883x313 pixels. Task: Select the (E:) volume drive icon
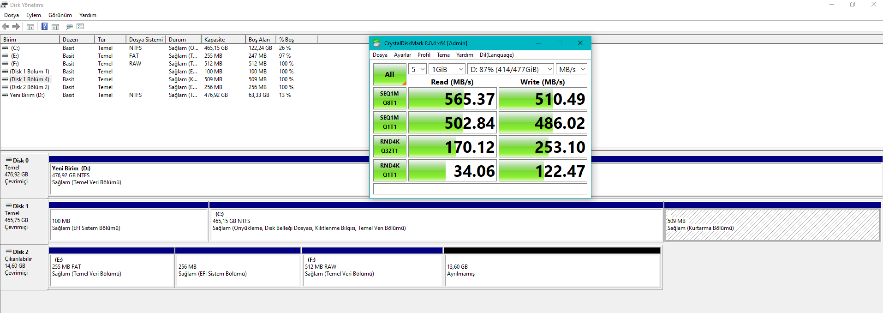click(x=5, y=56)
